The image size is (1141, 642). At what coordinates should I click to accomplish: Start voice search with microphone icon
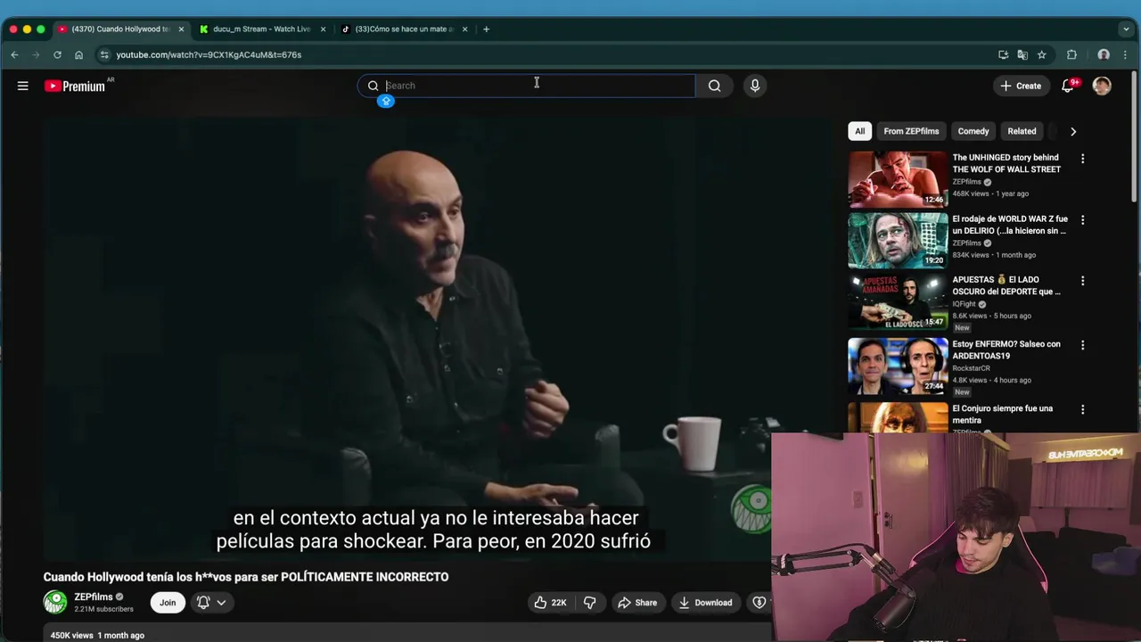(x=755, y=86)
